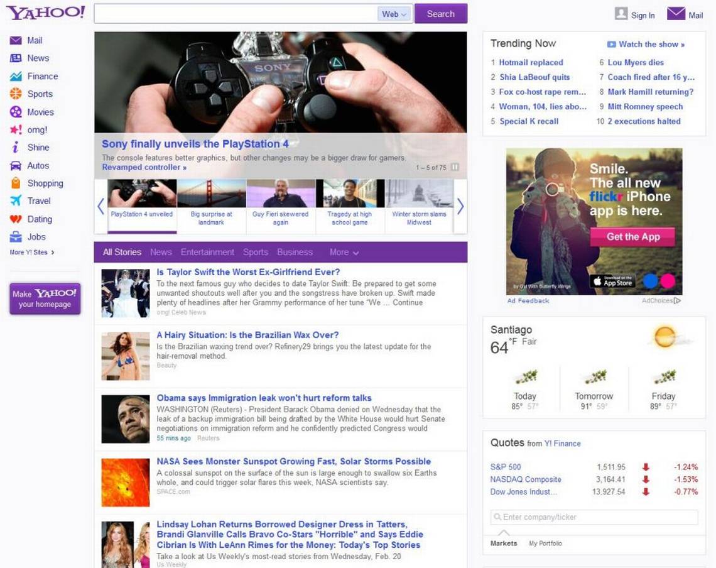Open Lou Myers dies trending link
Viewport: 716px width, 568px height.
click(635, 63)
